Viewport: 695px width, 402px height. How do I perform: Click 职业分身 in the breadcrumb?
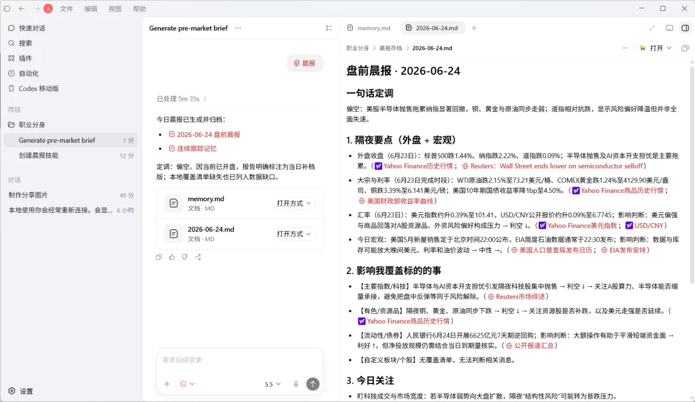[357, 48]
